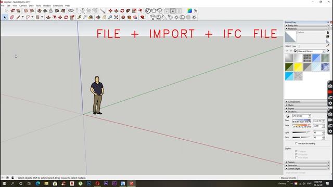333x187 pixels.
Task: Go to the In Model home icon
Action: tap(295, 51)
